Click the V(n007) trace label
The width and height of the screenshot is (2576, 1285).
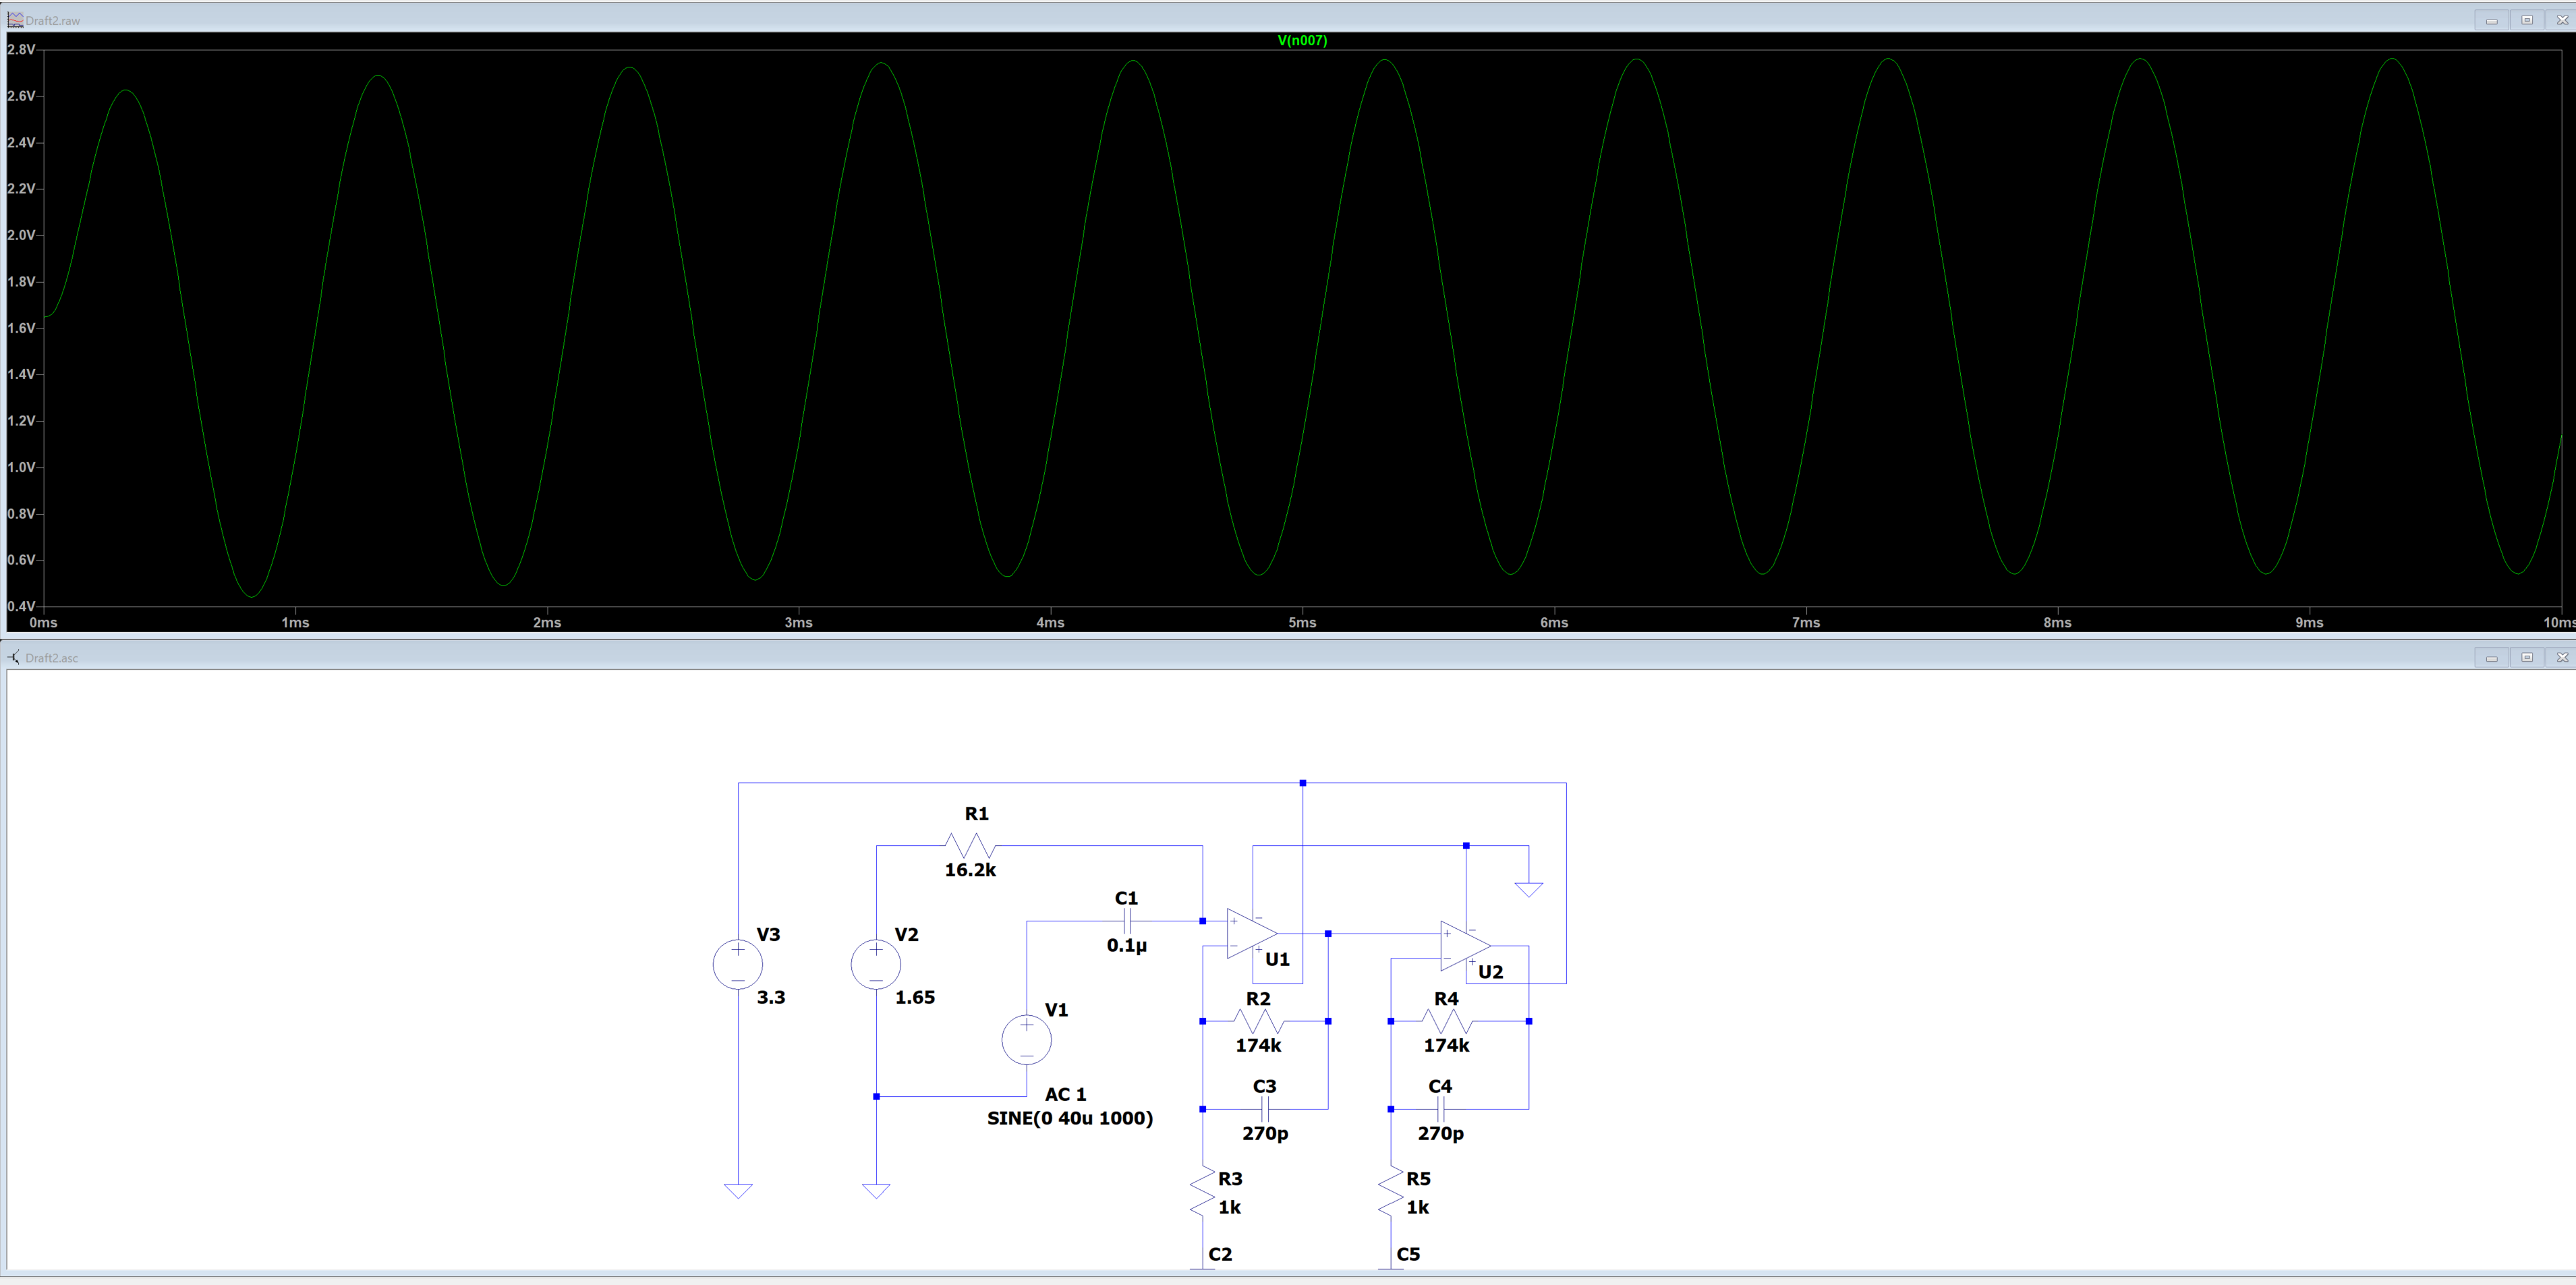click(1302, 41)
